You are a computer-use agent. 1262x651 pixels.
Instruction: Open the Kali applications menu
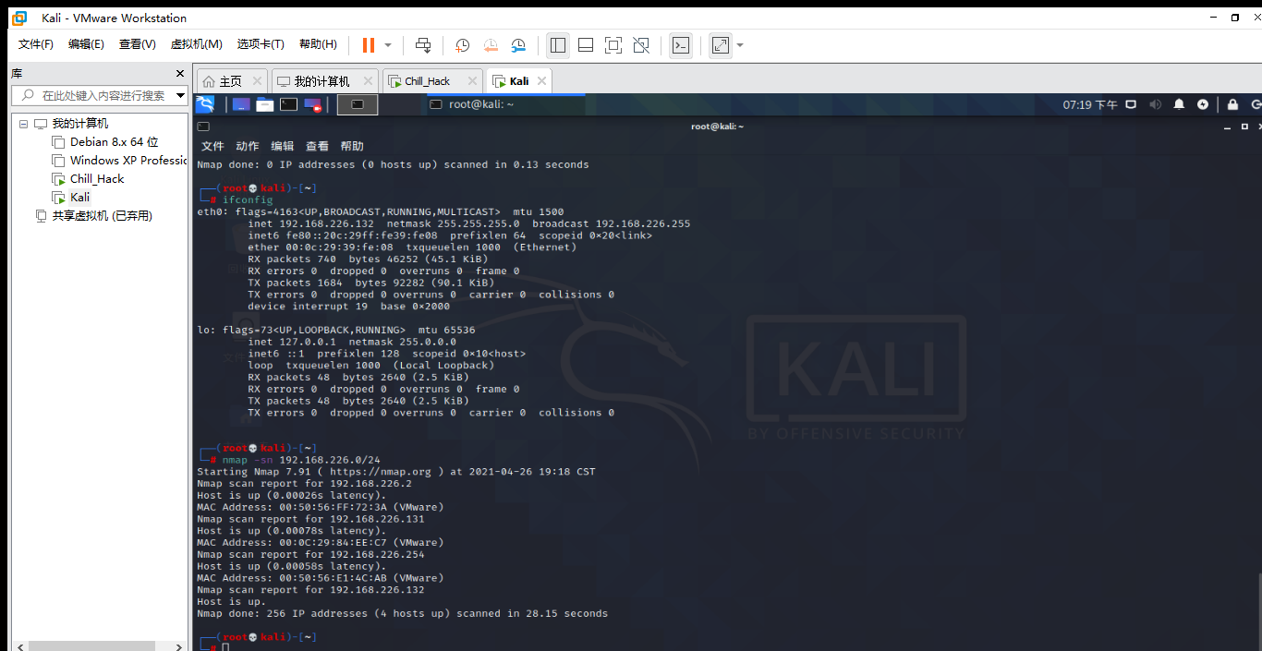(x=205, y=104)
